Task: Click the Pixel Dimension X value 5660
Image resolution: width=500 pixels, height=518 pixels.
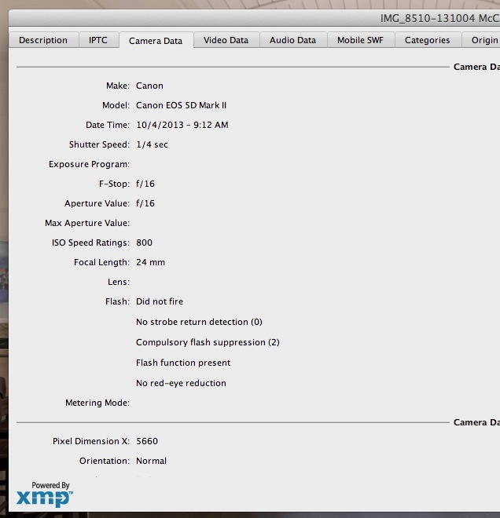Action: [147, 441]
